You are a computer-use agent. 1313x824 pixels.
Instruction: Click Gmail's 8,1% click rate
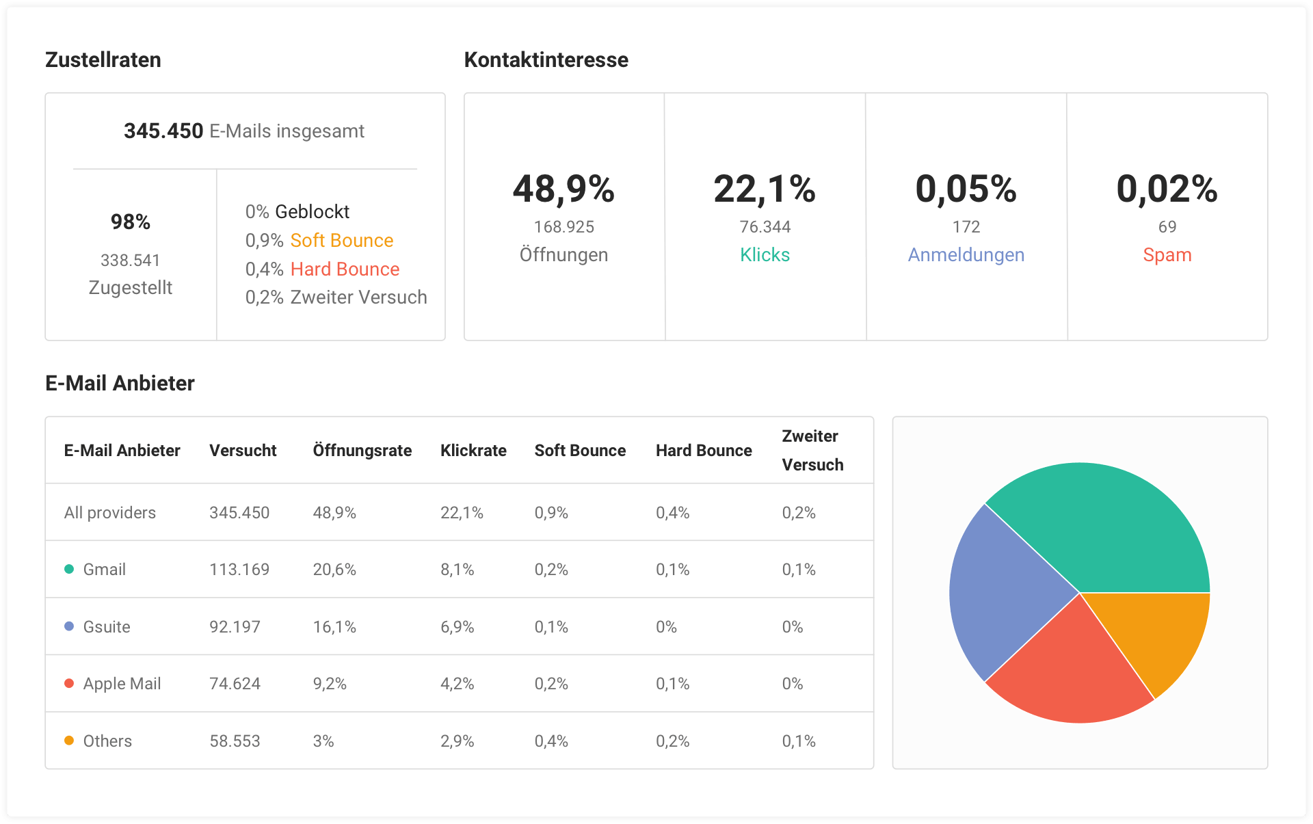pos(457,570)
